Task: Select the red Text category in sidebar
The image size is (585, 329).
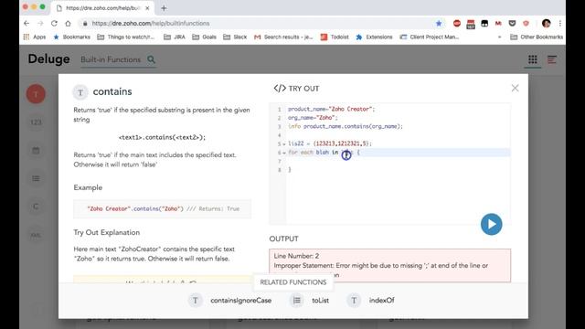Action: pyautogui.click(x=36, y=94)
